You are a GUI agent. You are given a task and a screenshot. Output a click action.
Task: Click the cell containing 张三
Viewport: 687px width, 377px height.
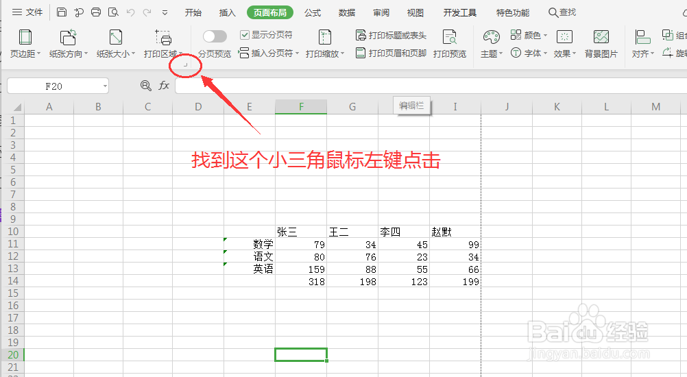301,232
